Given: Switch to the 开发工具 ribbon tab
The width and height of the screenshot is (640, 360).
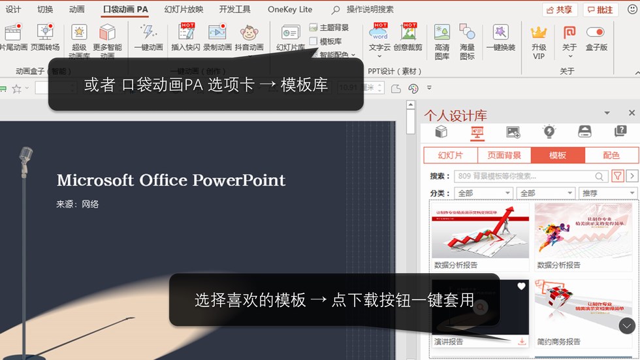Looking at the screenshot, I should point(234,9).
